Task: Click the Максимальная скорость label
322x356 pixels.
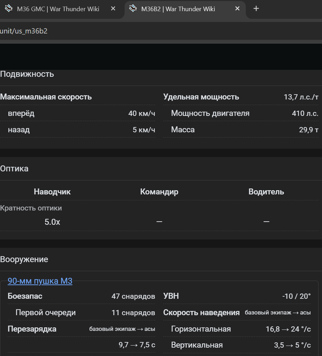Action: click(x=46, y=97)
